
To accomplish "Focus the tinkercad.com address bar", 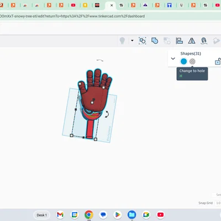I will [72, 16].
